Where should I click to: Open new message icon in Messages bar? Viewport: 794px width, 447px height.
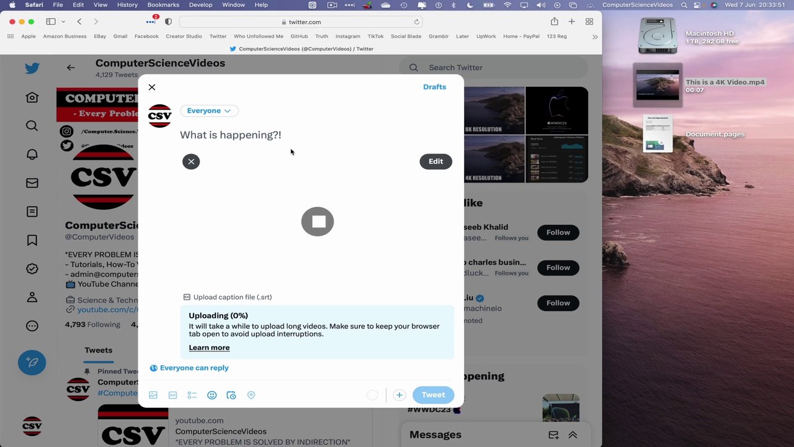tap(553, 435)
